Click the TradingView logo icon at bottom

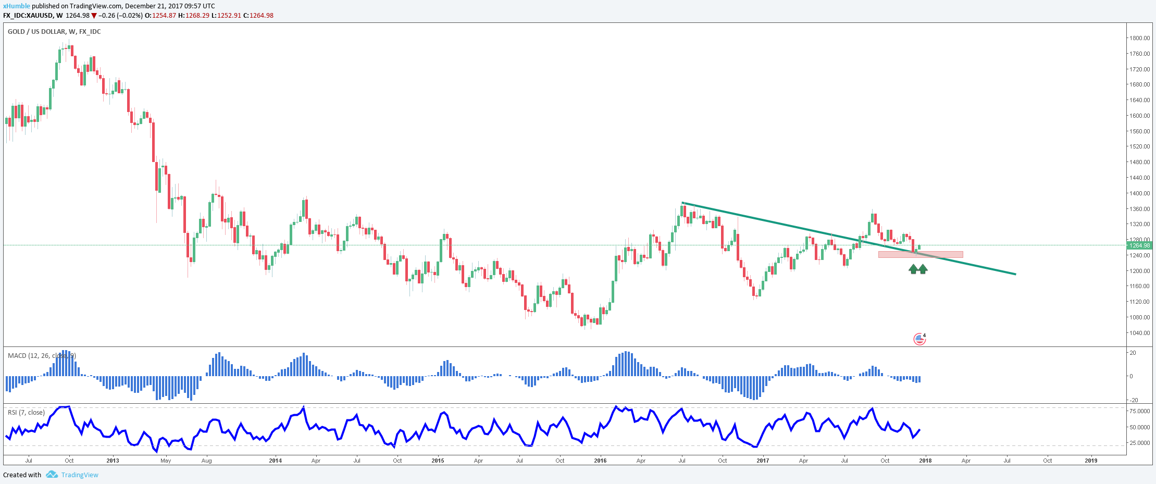click(52, 475)
